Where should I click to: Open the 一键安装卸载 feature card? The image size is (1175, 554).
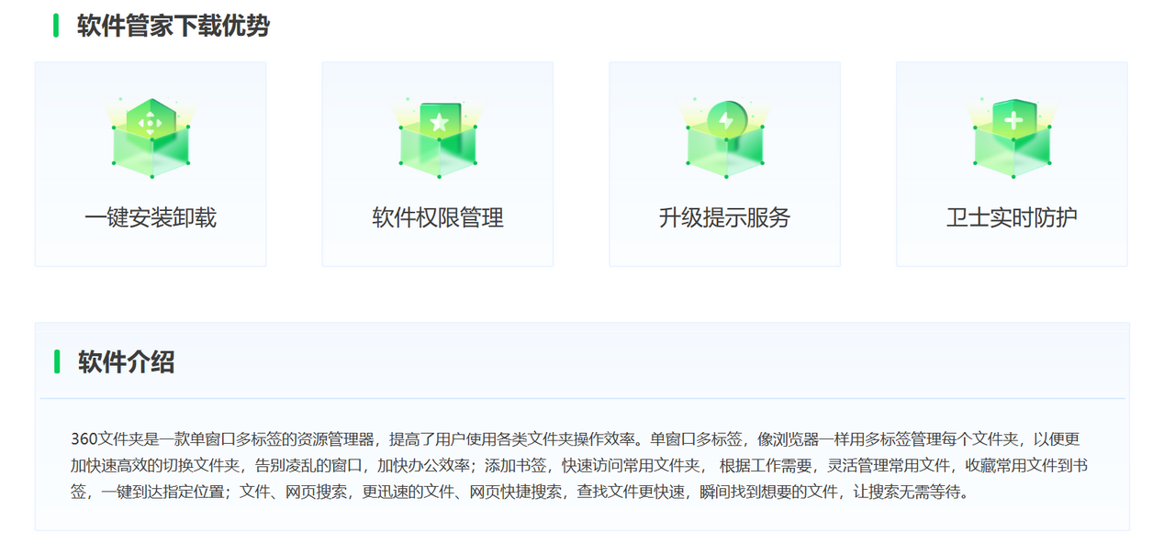pyautogui.click(x=151, y=163)
